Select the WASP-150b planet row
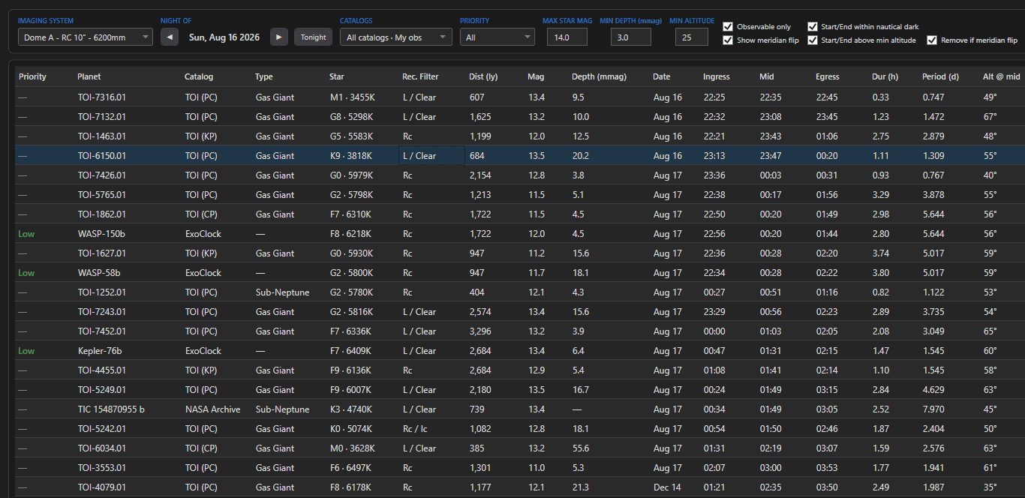The height and width of the screenshot is (498, 1025). click(520, 234)
